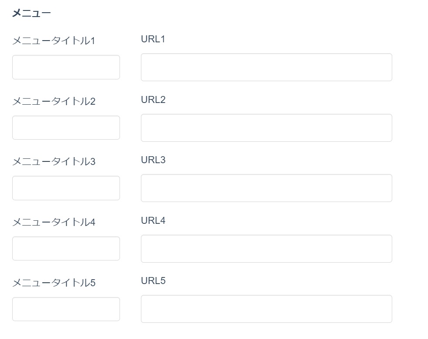Screen dimensions: 428x339
Task: Click the メニュータイトル4 label text
Action: pyautogui.click(x=54, y=223)
